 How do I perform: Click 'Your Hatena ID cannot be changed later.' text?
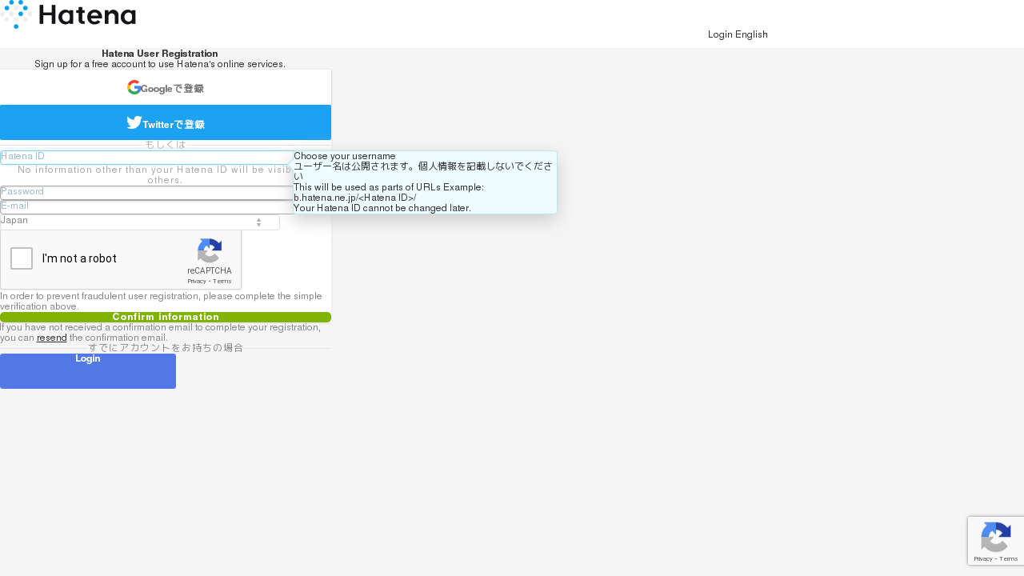click(382, 208)
